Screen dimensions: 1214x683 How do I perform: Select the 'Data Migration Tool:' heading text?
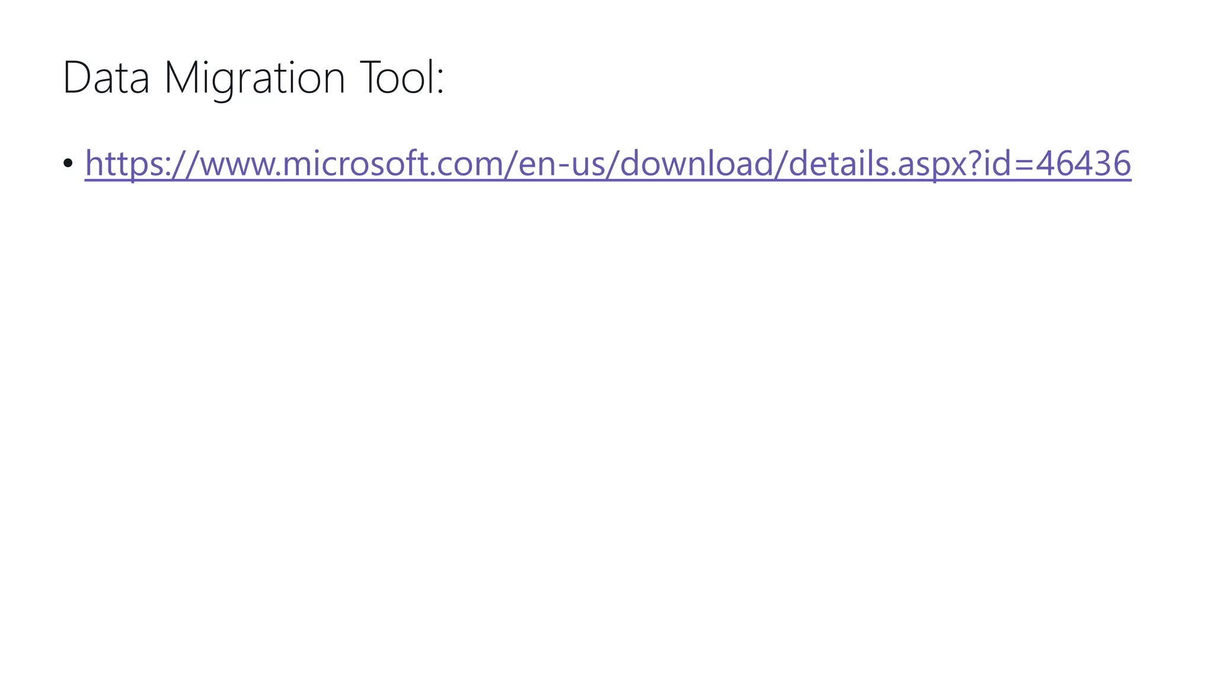[253, 79]
